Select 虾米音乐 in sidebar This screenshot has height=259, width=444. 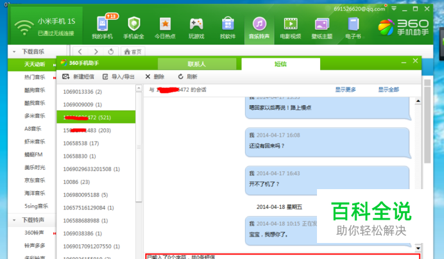point(35,142)
